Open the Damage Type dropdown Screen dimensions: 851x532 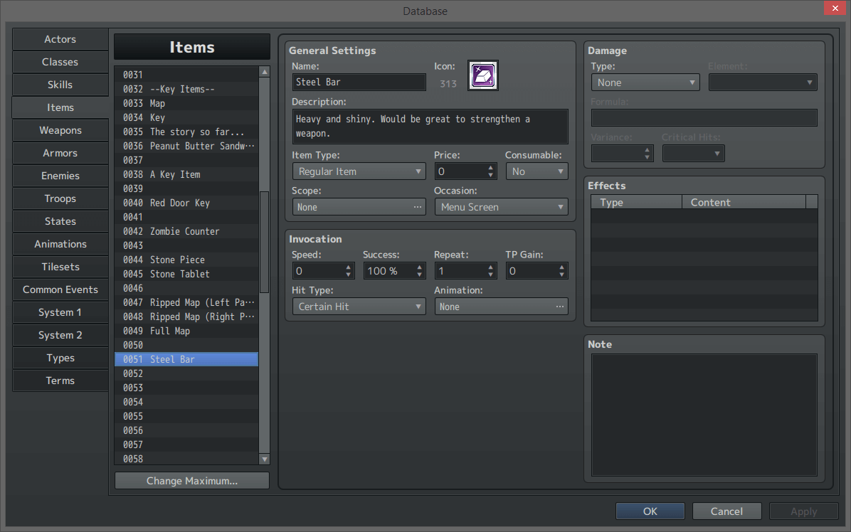[x=645, y=83]
